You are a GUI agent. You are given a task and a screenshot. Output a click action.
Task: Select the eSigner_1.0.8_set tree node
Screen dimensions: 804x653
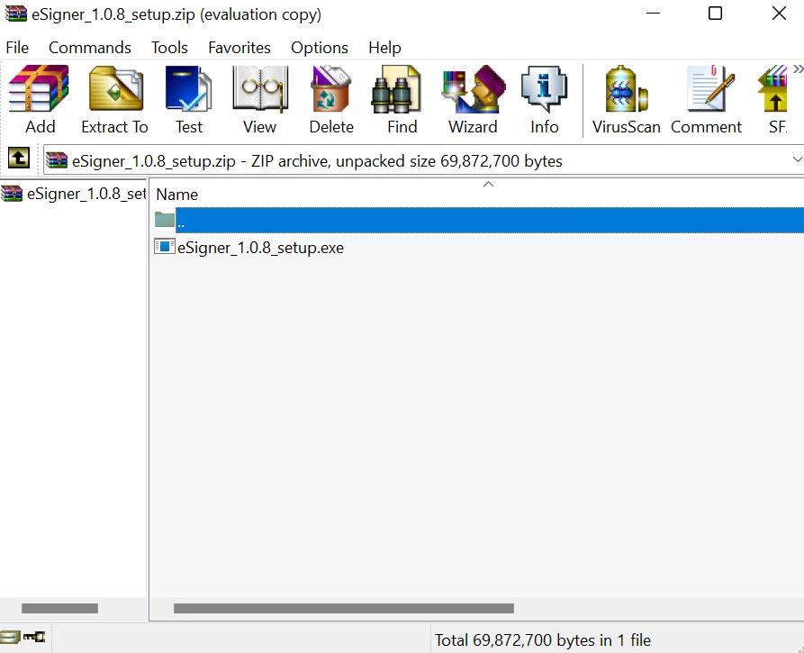click(73, 194)
